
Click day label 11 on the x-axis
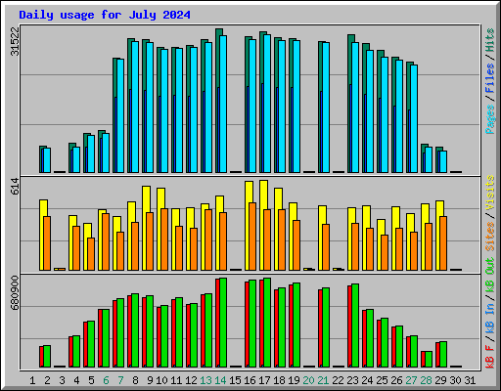click(176, 380)
